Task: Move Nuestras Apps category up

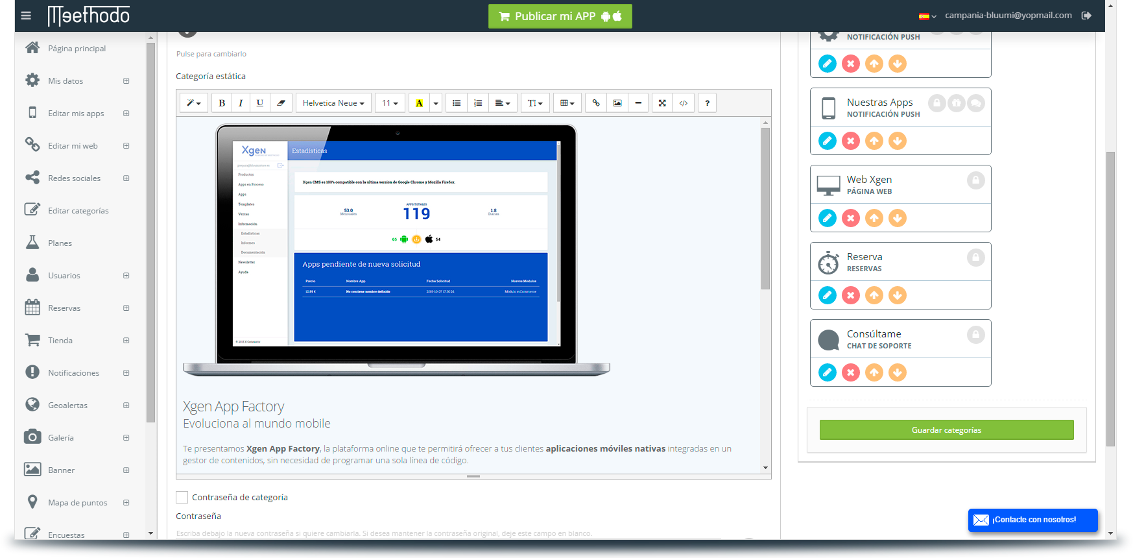Action: click(874, 141)
